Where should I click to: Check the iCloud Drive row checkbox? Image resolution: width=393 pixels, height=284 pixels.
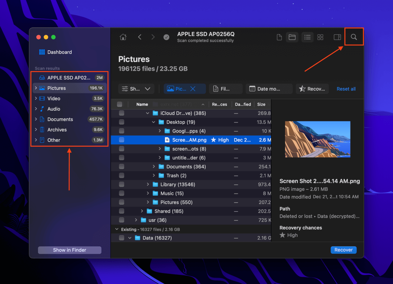coord(122,113)
